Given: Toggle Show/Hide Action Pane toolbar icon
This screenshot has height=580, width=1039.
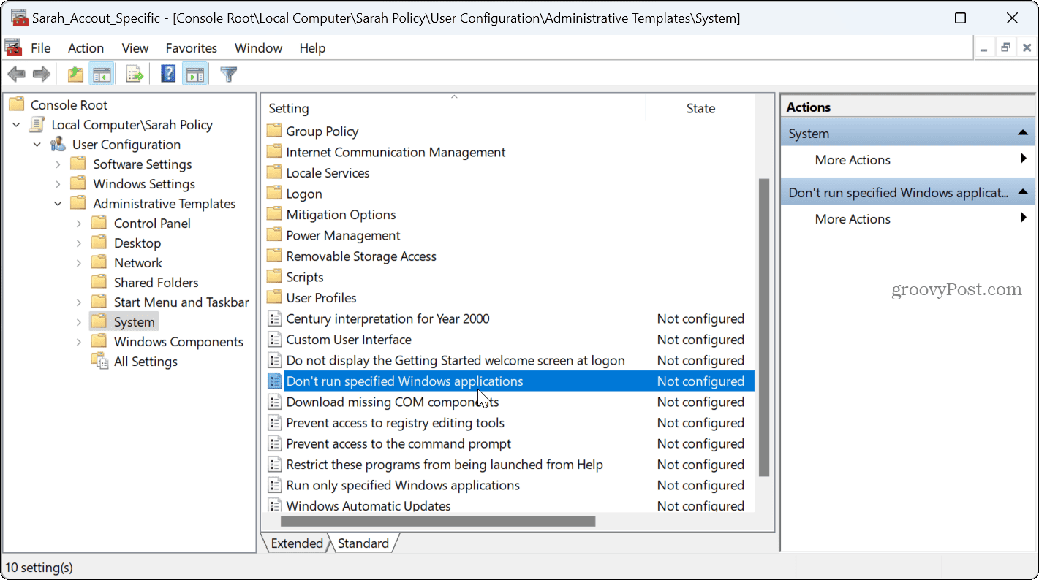Looking at the screenshot, I should (x=194, y=74).
